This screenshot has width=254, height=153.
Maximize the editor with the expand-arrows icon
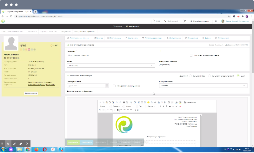tap(169, 102)
